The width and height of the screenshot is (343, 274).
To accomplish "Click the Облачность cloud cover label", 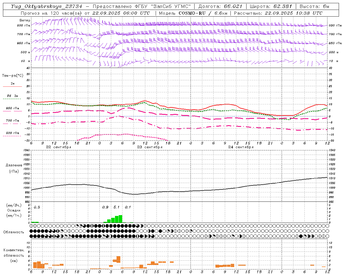I will (14, 232).
